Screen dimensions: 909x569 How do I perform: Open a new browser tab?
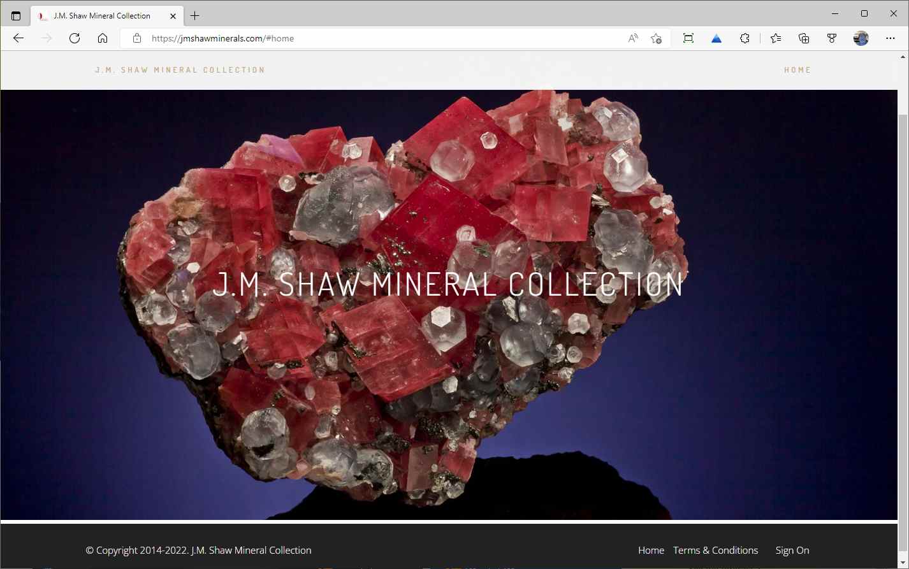coord(195,15)
